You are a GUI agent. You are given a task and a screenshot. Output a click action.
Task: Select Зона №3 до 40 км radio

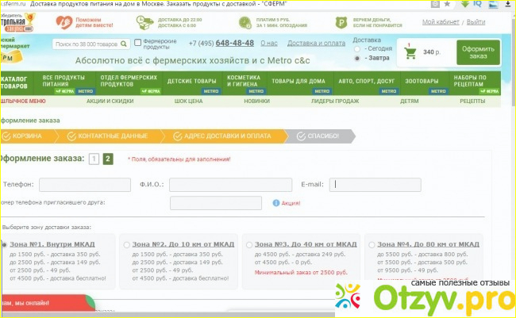(249, 245)
